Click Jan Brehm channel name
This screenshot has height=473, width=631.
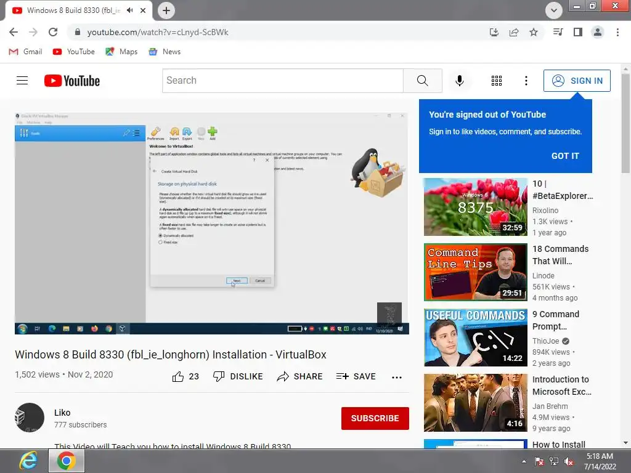550,406
